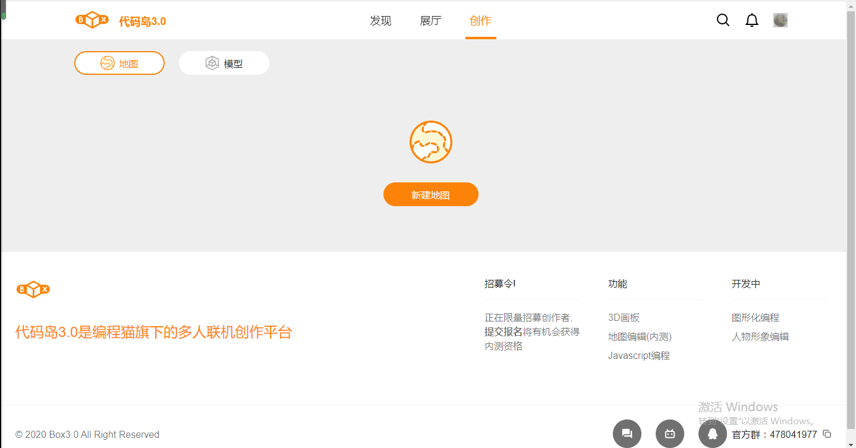
Task: Switch to the 展厅 tab
Action: (430, 21)
